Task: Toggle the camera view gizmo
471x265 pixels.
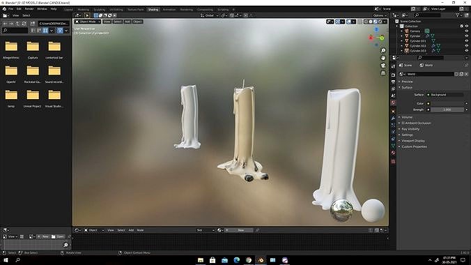Action: pyautogui.click(x=383, y=66)
